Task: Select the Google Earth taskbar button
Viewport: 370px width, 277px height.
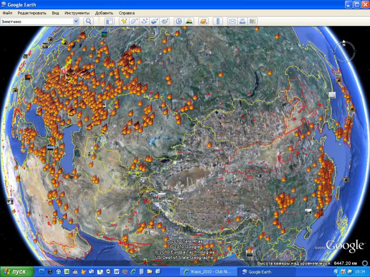Action: [x=265, y=272]
